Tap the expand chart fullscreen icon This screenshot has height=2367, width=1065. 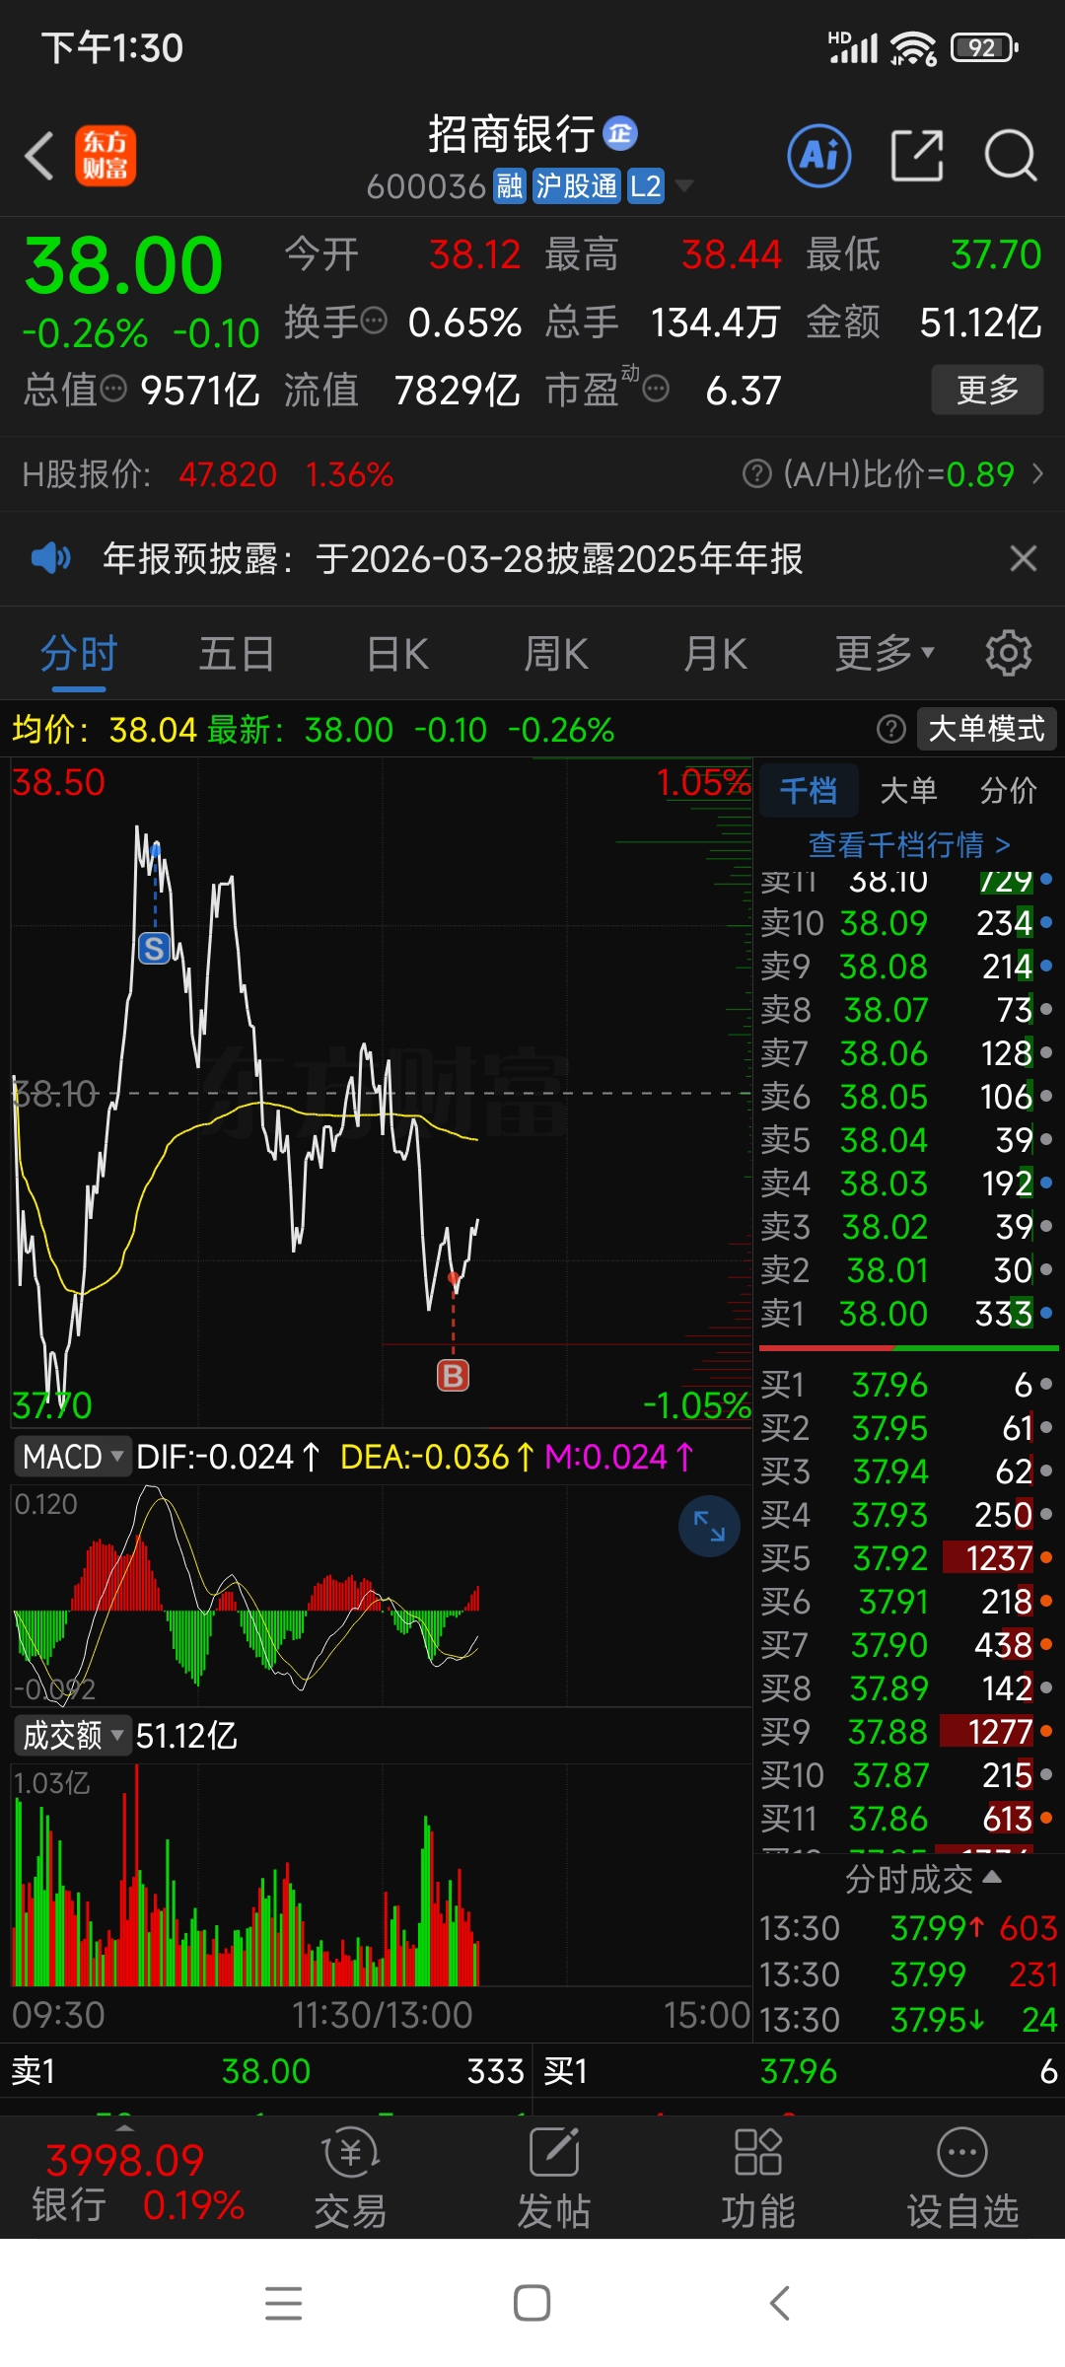[x=709, y=1527]
